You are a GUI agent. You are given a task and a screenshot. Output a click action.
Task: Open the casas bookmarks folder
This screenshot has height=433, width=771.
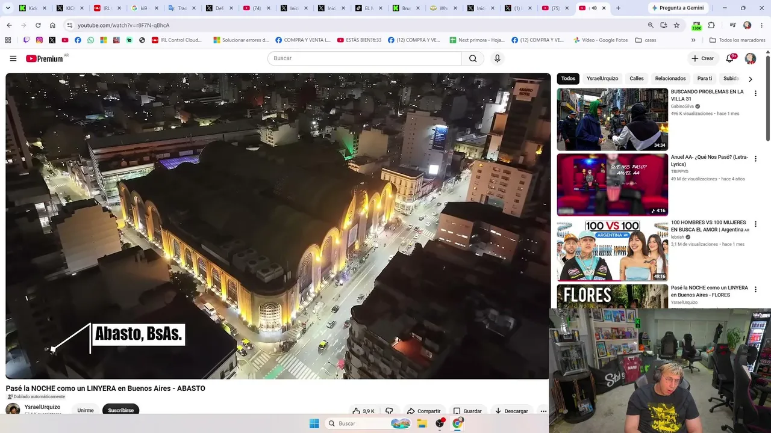(x=646, y=40)
